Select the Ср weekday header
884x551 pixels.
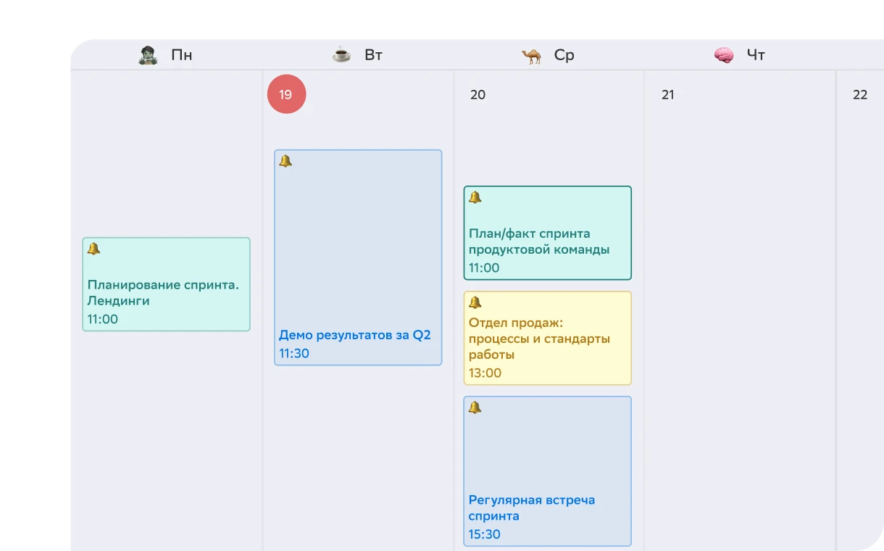tap(564, 55)
